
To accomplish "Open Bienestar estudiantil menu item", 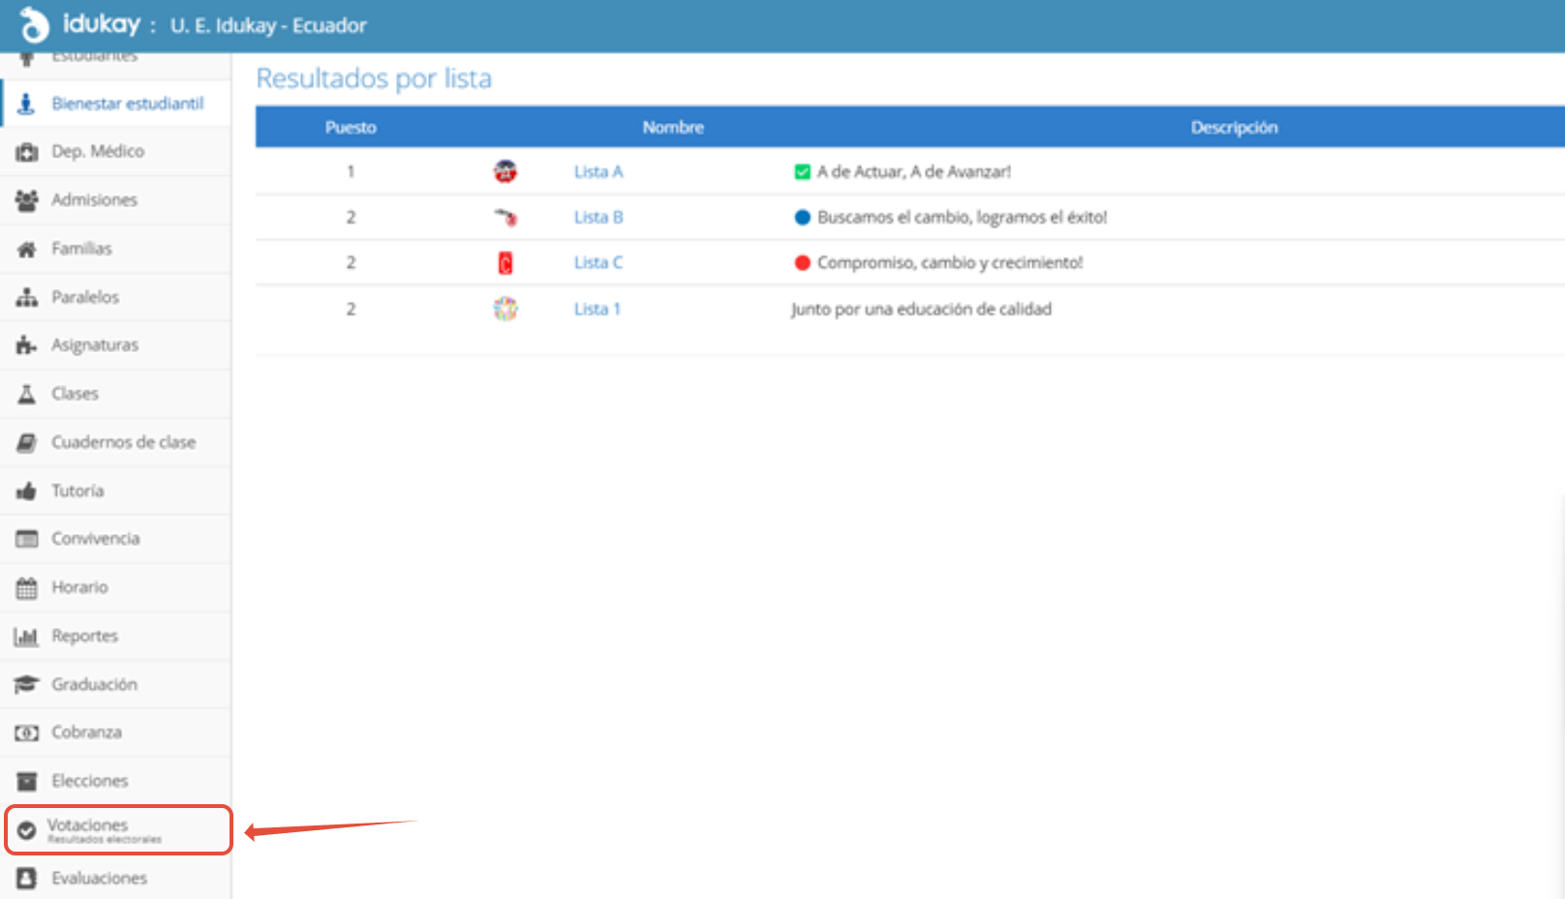I will click(x=116, y=104).
